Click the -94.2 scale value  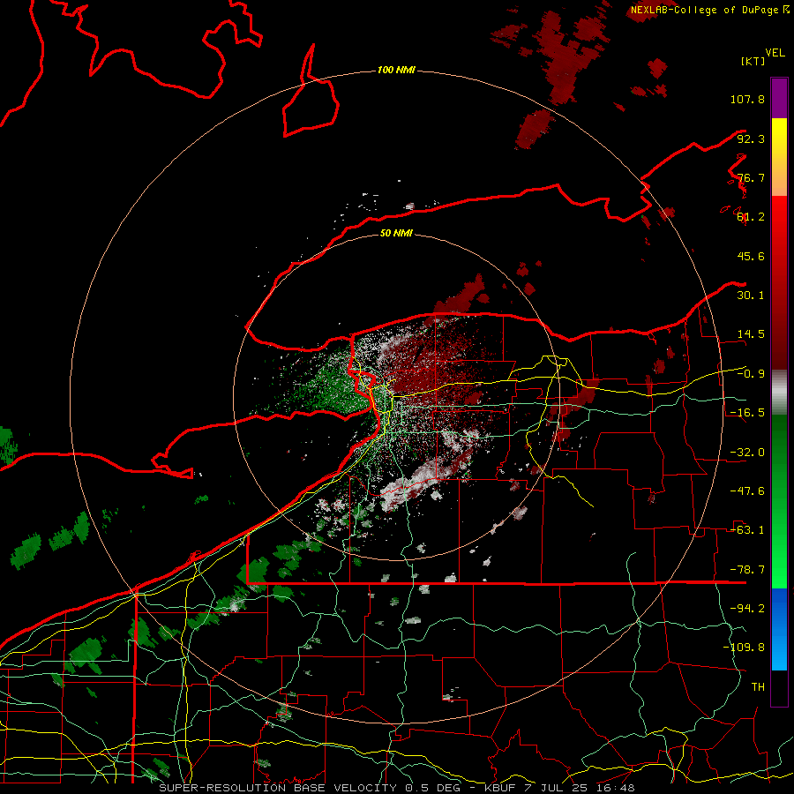tap(747, 608)
